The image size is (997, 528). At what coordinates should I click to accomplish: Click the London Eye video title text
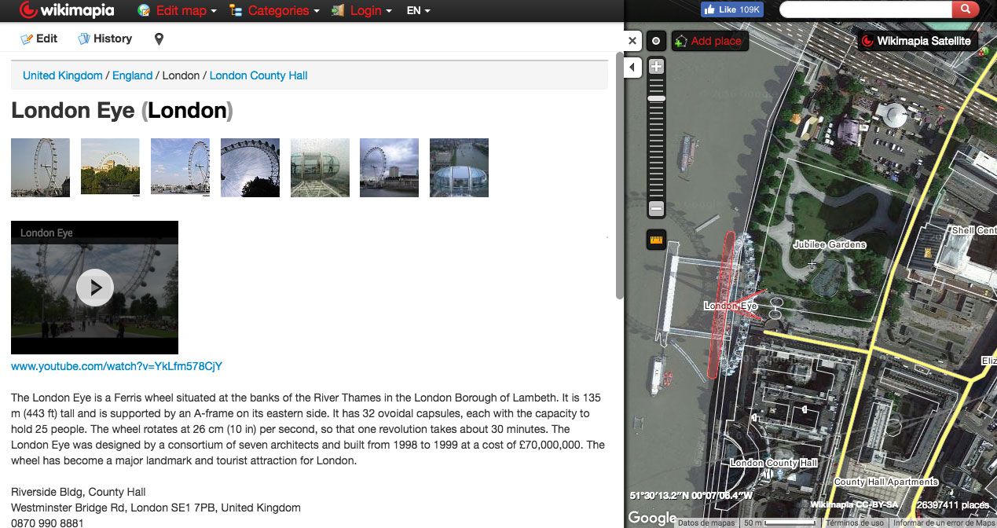[x=46, y=233]
